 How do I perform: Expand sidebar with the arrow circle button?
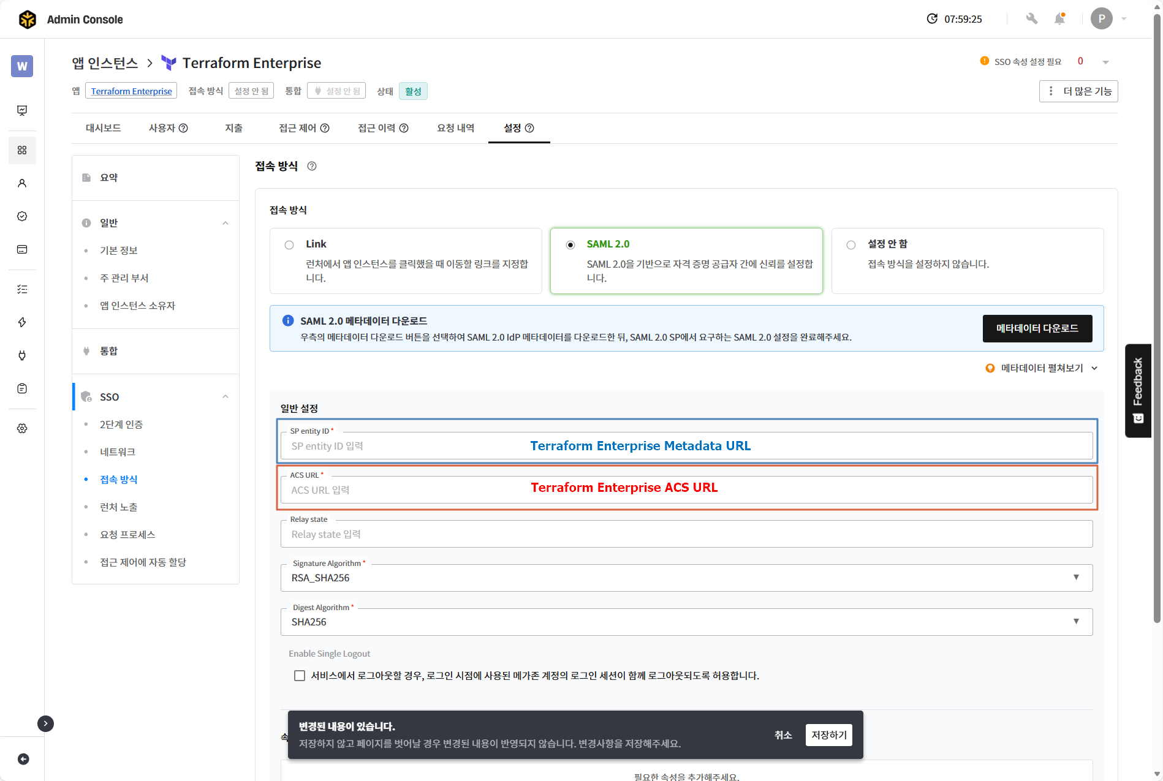[45, 723]
